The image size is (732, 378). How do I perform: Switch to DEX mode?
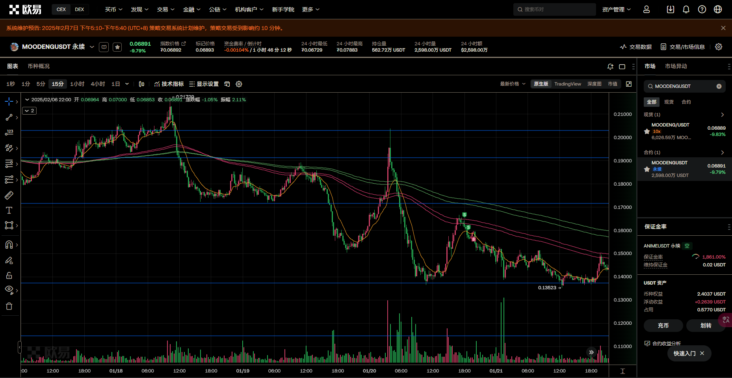pyautogui.click(x=80, y=9)
